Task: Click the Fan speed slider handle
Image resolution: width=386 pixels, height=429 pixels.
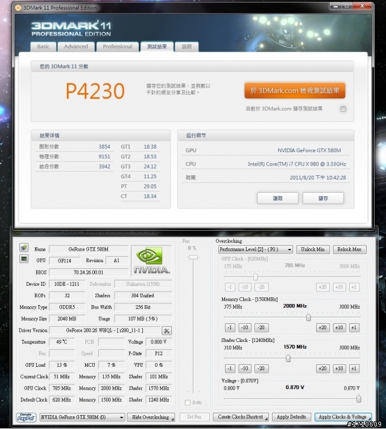Action: pos(193,257)
